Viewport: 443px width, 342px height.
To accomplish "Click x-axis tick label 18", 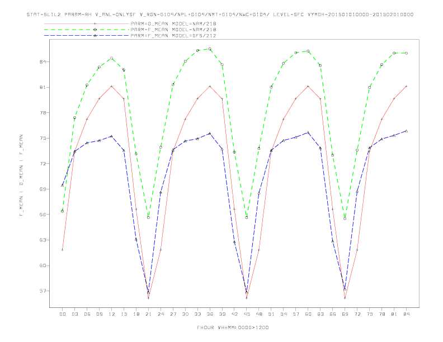I will click(x=136, y=314).
